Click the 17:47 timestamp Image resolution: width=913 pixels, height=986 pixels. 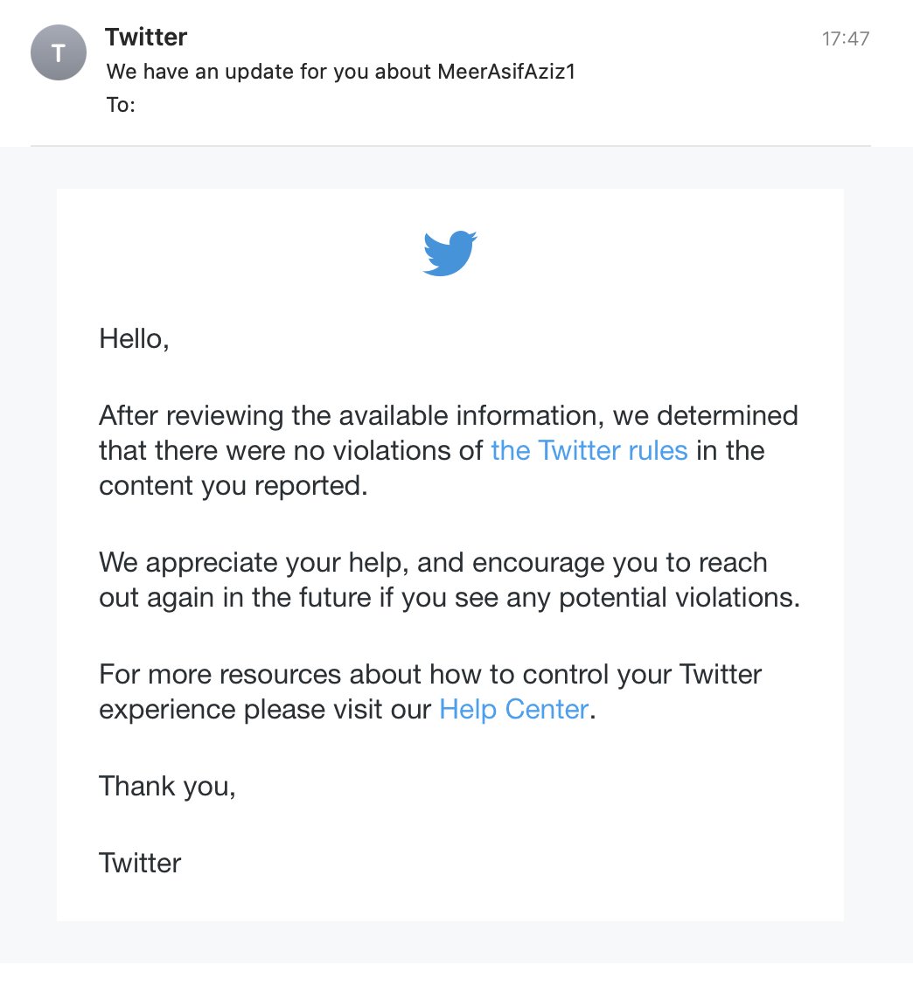click(845, 38)
